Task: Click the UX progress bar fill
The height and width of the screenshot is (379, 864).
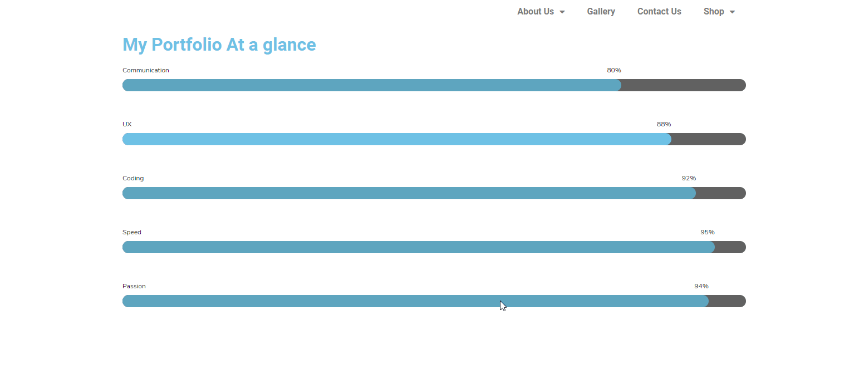Action: pos(397,139)
